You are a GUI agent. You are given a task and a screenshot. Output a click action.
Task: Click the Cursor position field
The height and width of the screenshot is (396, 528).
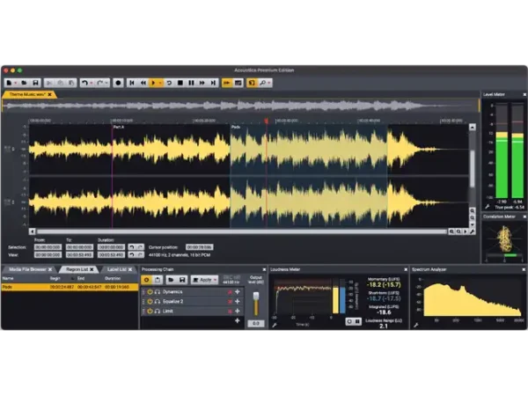200,247
